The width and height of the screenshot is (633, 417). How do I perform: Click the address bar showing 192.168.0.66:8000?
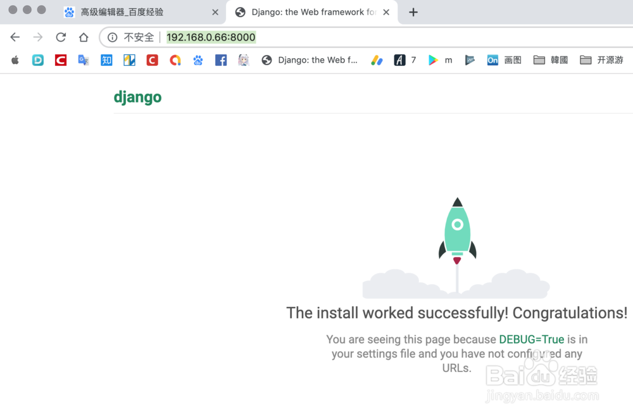point(211,37)
